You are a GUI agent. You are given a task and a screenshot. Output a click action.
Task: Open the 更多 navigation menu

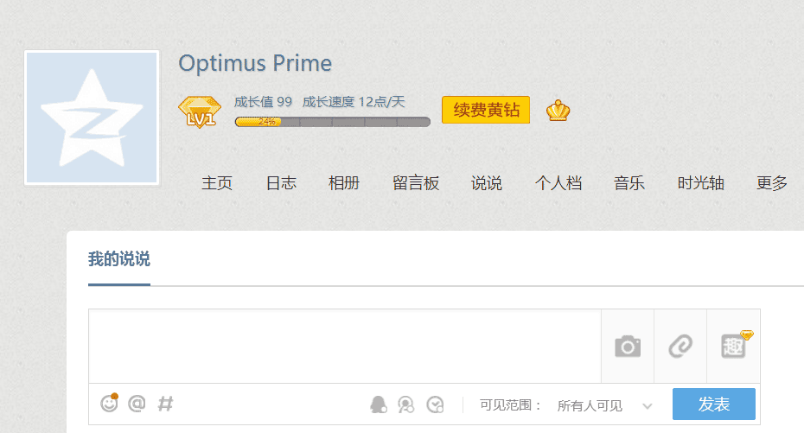pyautogui.click(x=771, y=183)
